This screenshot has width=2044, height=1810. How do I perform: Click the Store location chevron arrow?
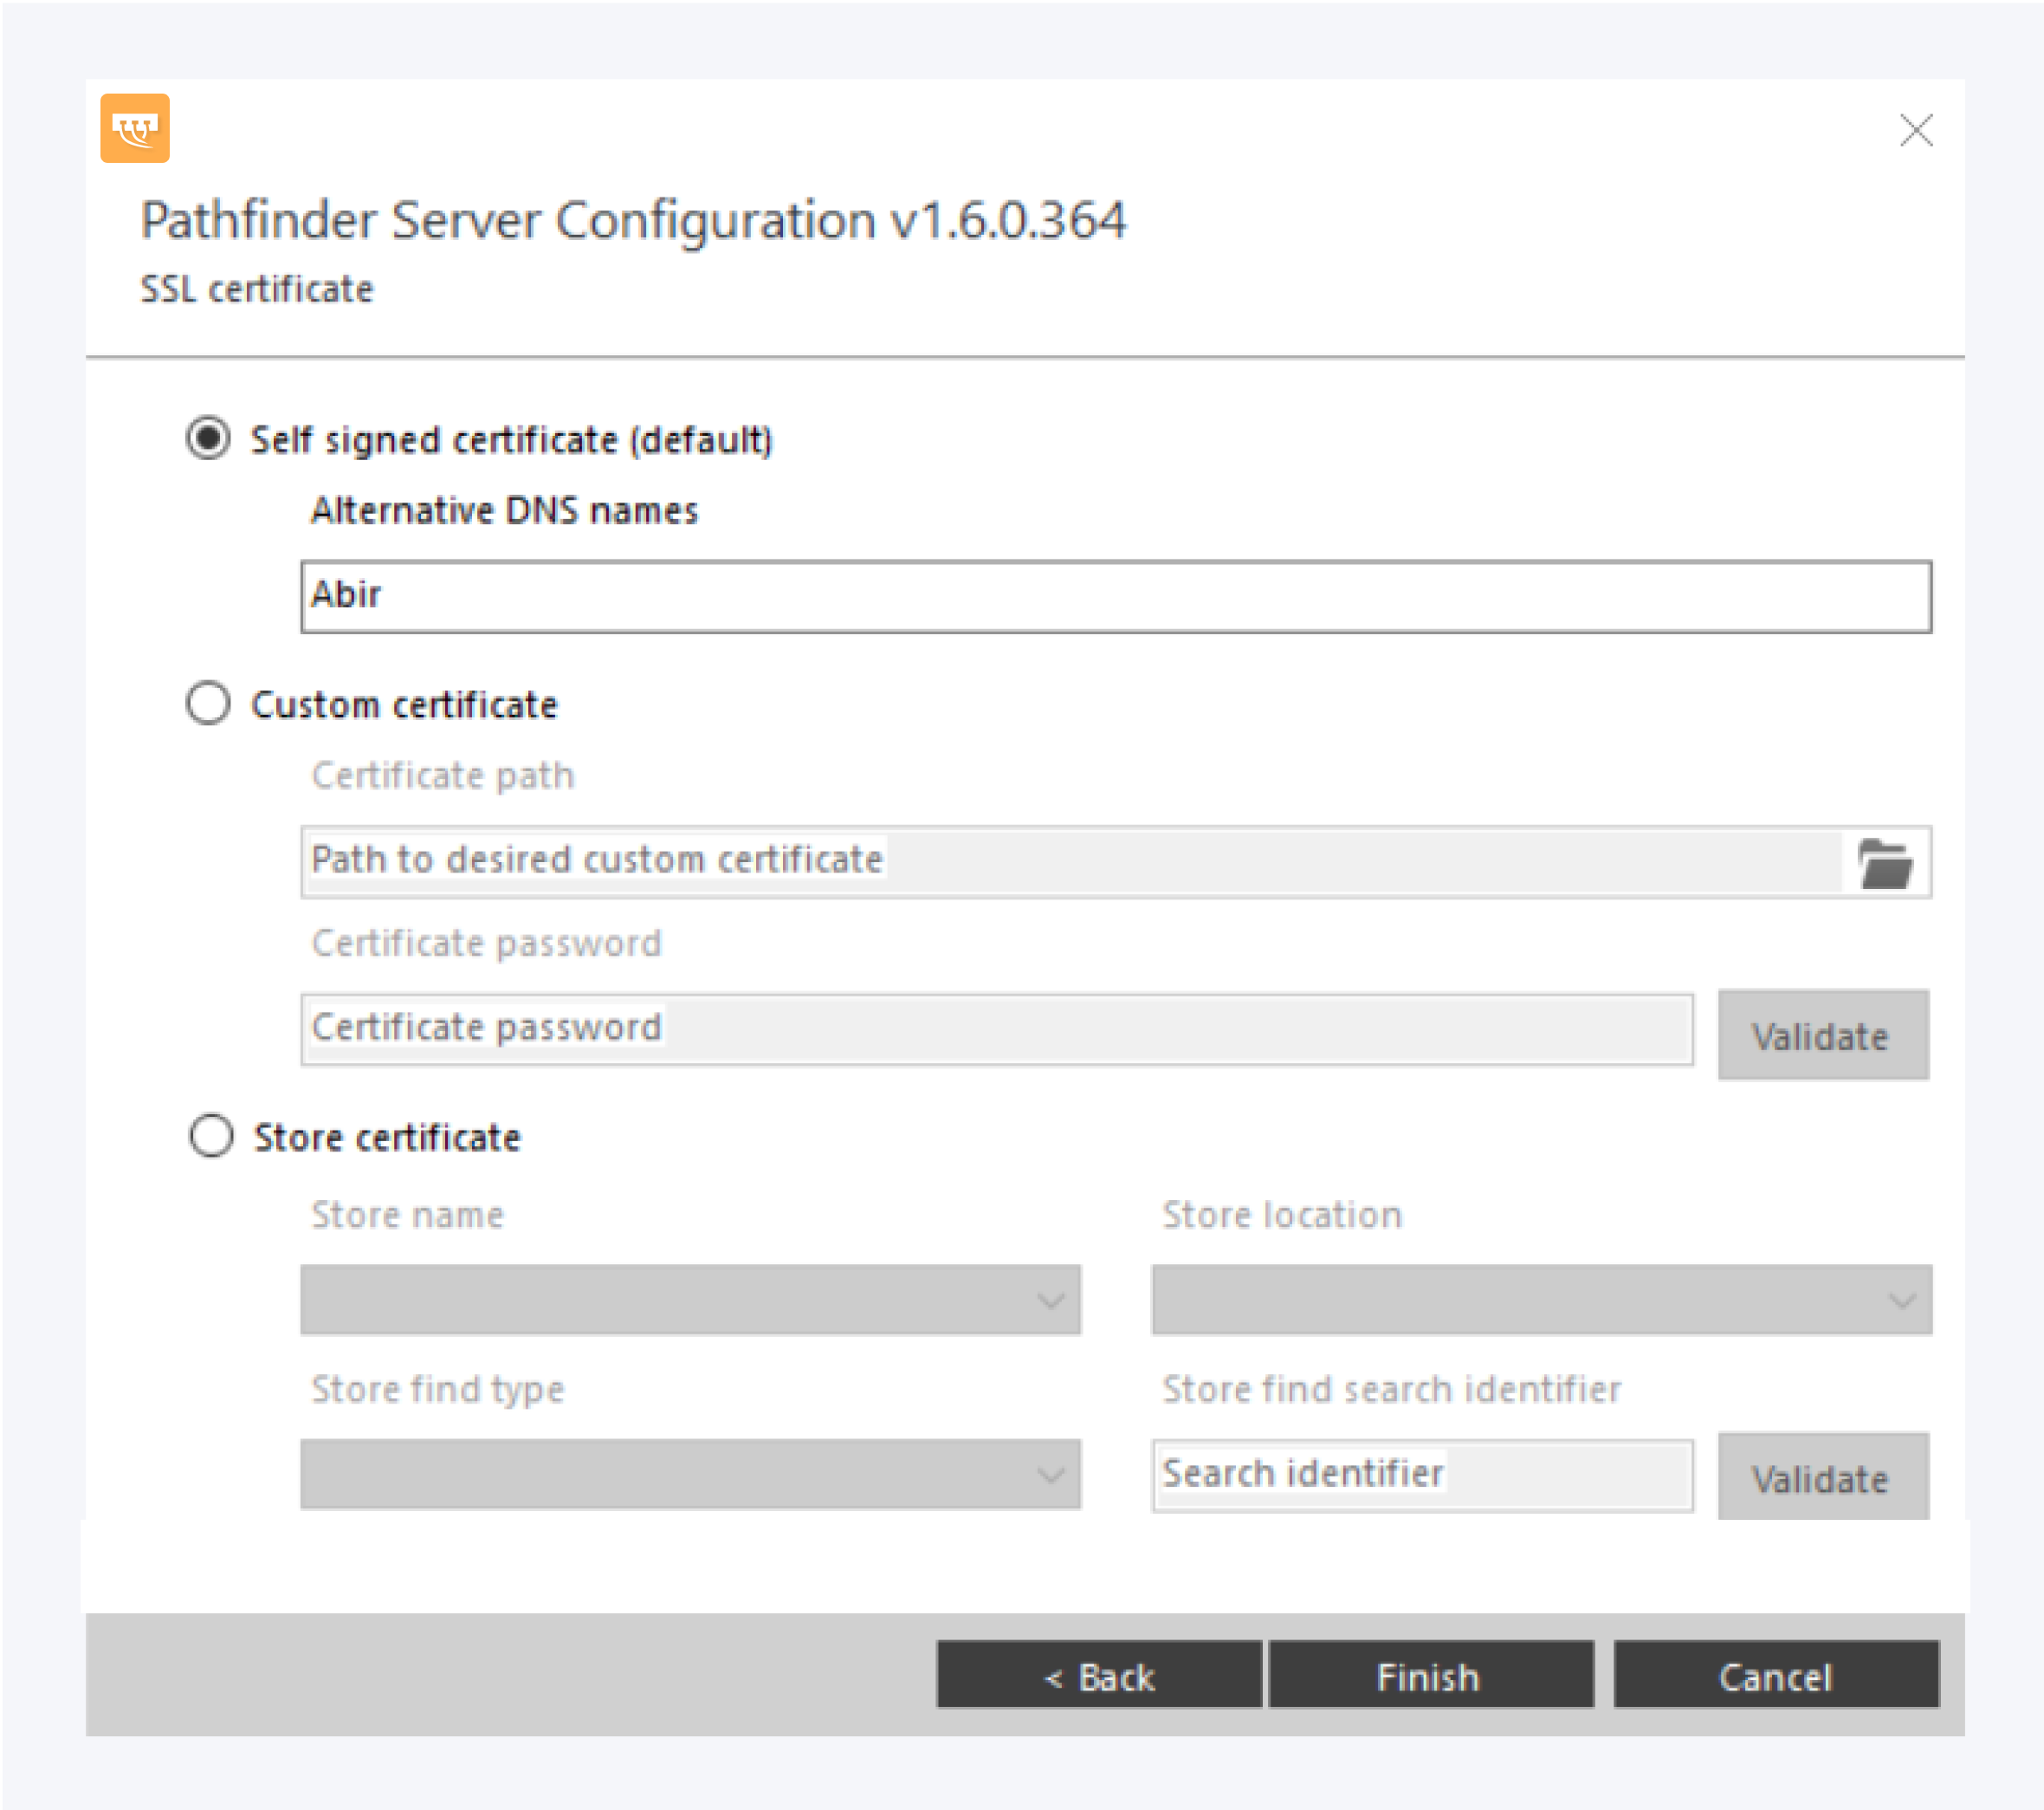point(1901,1300)
